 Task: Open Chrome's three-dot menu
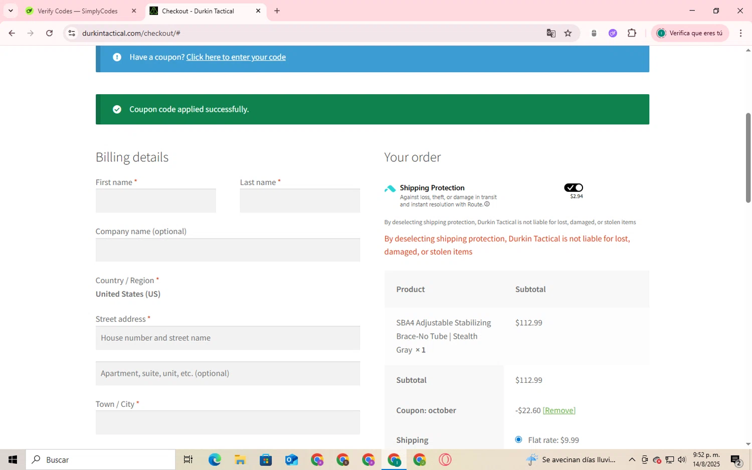tap(740, 33)
